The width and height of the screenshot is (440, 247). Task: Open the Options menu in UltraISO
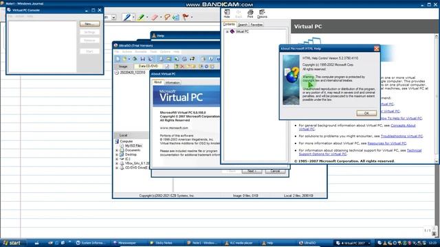coord(165,52)
